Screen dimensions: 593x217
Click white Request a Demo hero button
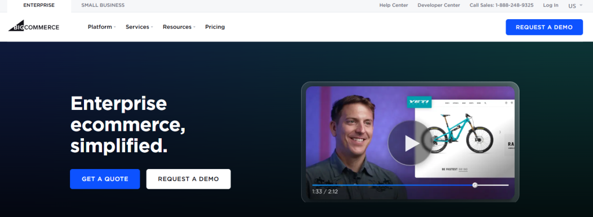tap(188, 179)
